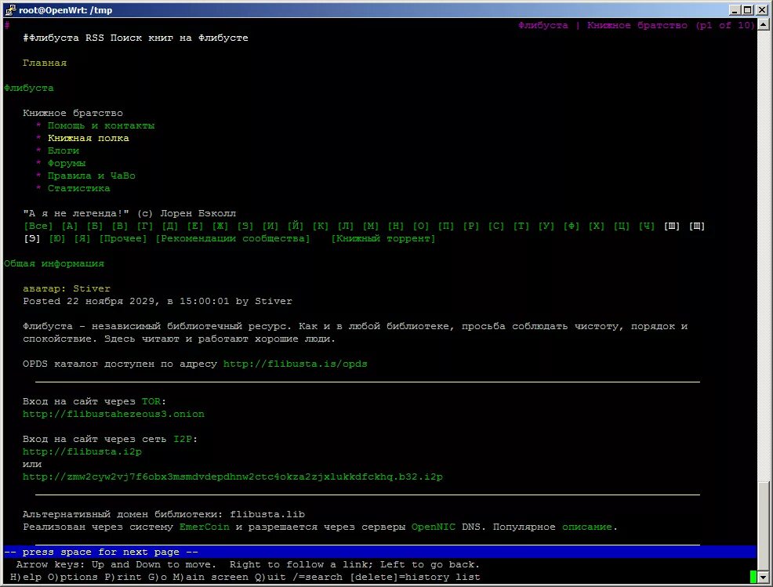The image size is (773, 587).
Task: Choose the letter [С] link
Action: click(496, 226)
